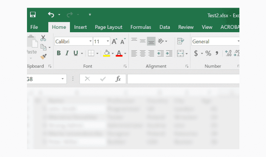Expand the font size dropdown
Image resolution: width=266 pixels, height=157 pixels.
(x=108, y=41)
